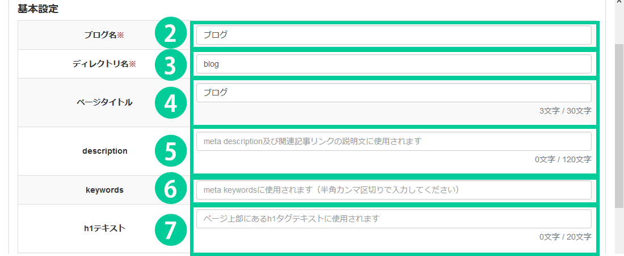Viewport: 624px width, 256px height.
Task: Click the green number 3 badge
Action: coord(170,64)
